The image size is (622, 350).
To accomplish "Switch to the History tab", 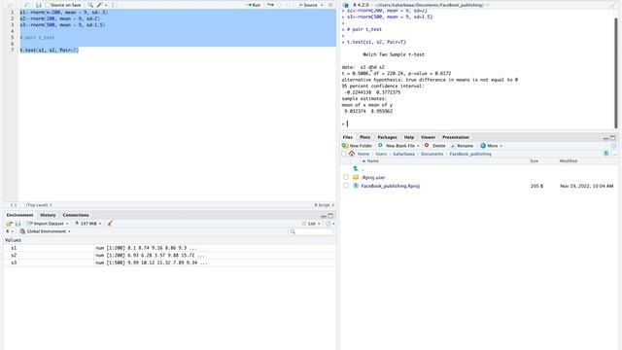I will pos(48,215).
